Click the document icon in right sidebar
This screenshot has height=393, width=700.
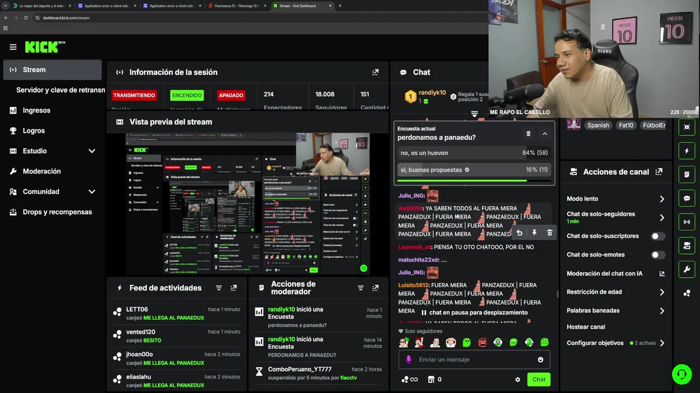(687, 175)
